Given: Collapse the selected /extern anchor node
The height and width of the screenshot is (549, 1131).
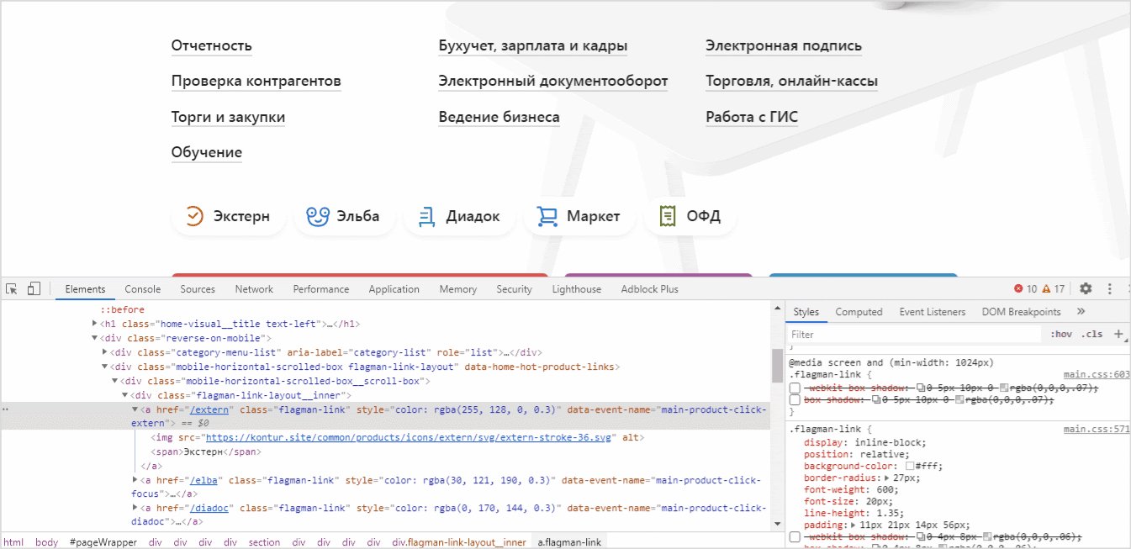Looking at the screenshot, I should click(x=135, y=409).
